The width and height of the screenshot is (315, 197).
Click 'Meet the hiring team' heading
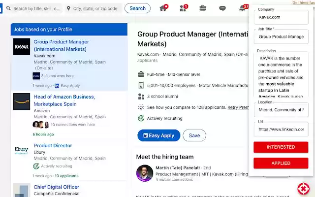[x=165, y=157]
